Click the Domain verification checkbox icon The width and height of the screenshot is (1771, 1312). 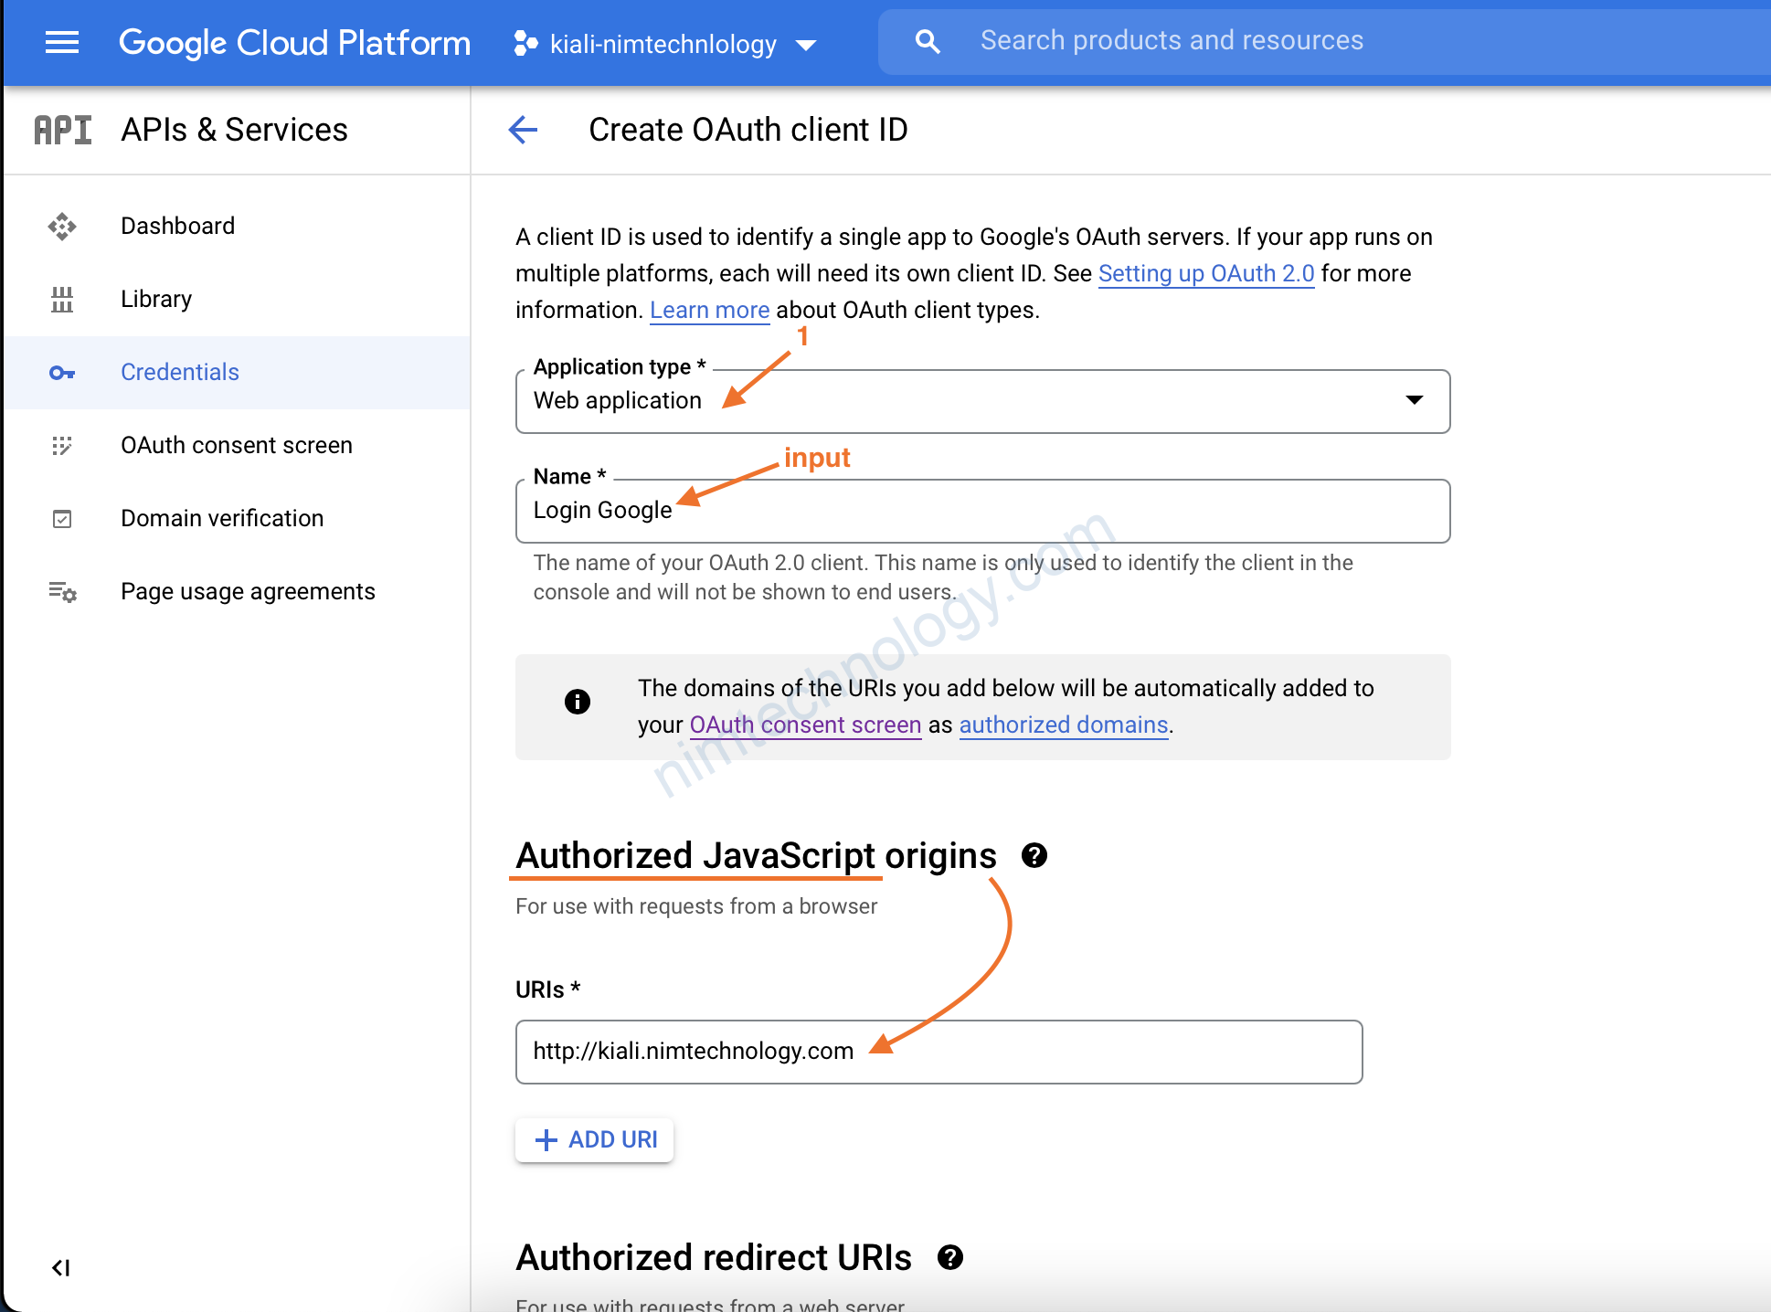pos(62,518)
